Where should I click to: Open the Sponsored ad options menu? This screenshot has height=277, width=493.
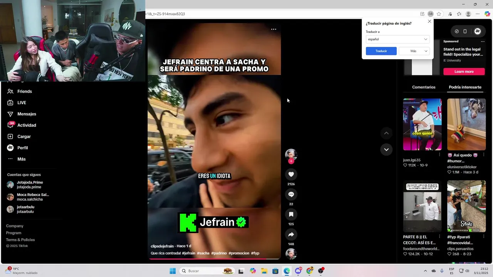tap(483, 42)
